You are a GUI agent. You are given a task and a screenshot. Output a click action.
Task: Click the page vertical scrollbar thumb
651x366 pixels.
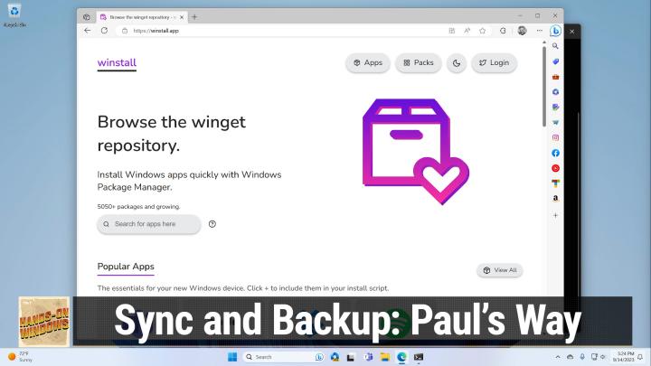click(544, 87)
